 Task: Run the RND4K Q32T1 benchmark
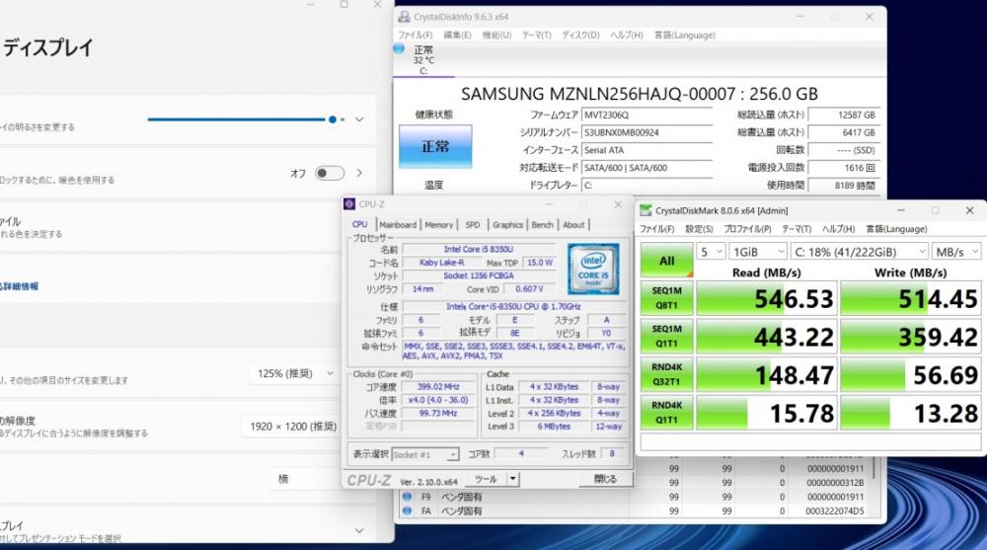pyautogui.click(x=666, y=374)
